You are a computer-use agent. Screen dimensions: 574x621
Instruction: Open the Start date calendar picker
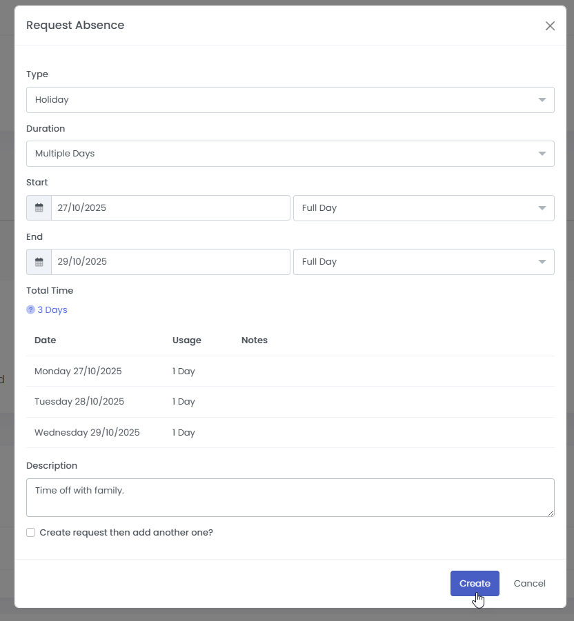click(39, 207)
